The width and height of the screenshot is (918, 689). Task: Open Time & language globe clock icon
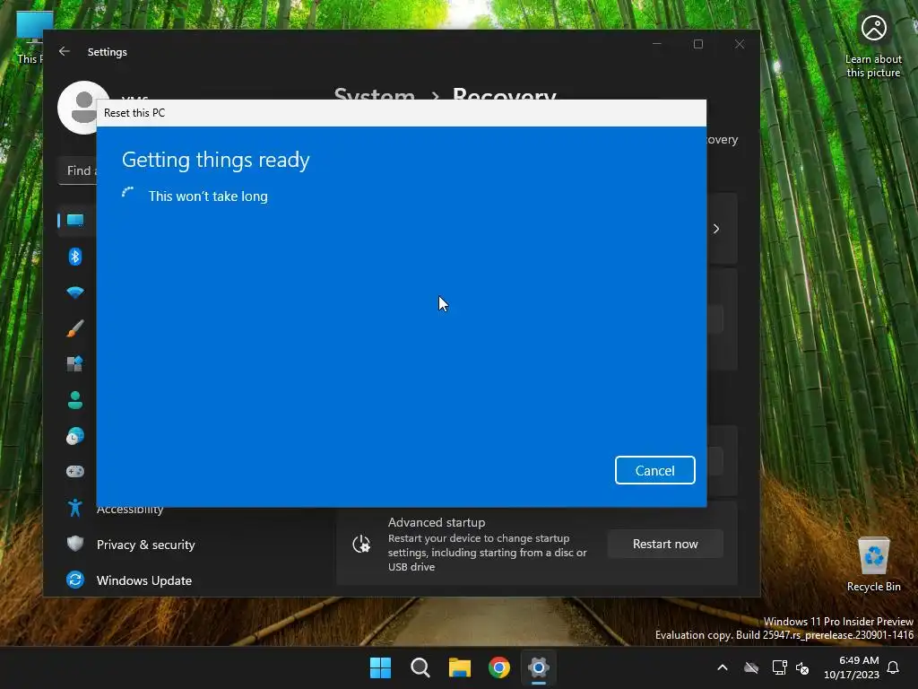coord(75,436)
